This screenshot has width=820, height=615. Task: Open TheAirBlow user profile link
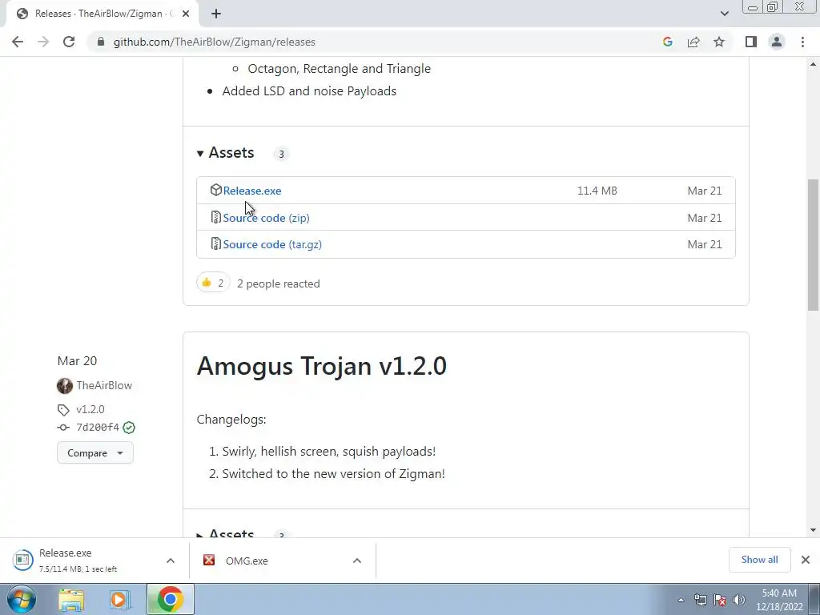tap(104, 385)
